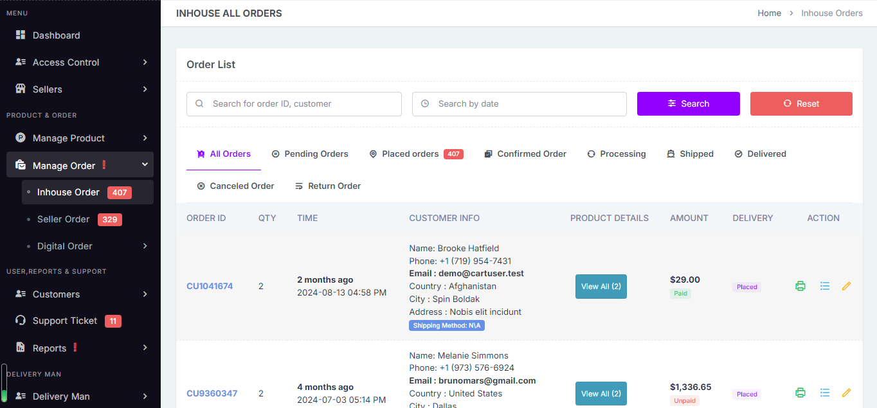Click the Search by date field
877x408 pixels.
(x=520, y=104)
